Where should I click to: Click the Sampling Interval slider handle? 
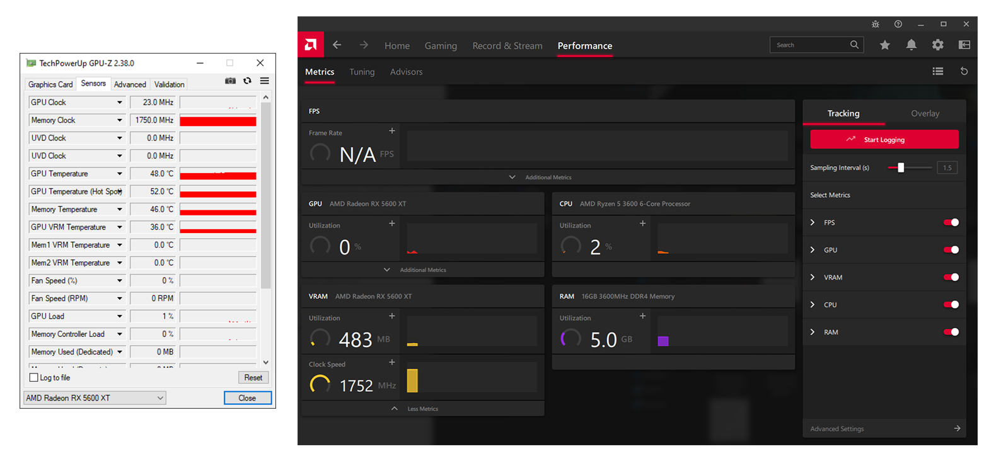[x=901, y=168]
